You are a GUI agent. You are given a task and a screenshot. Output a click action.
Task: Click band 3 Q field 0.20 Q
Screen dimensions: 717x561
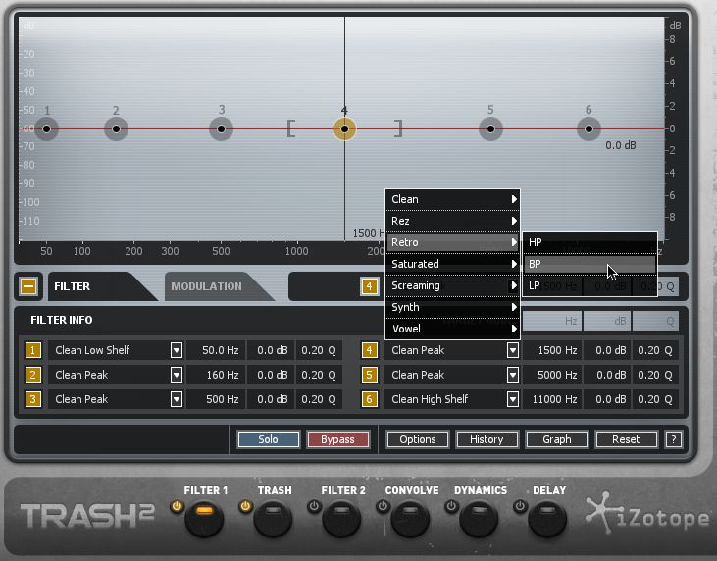pyautogui.click(x=318, y=399)
